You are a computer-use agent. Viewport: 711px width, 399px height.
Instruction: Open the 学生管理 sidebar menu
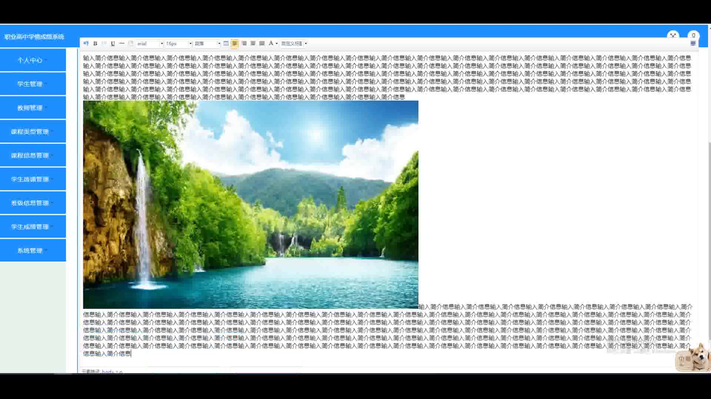(33, 84)
